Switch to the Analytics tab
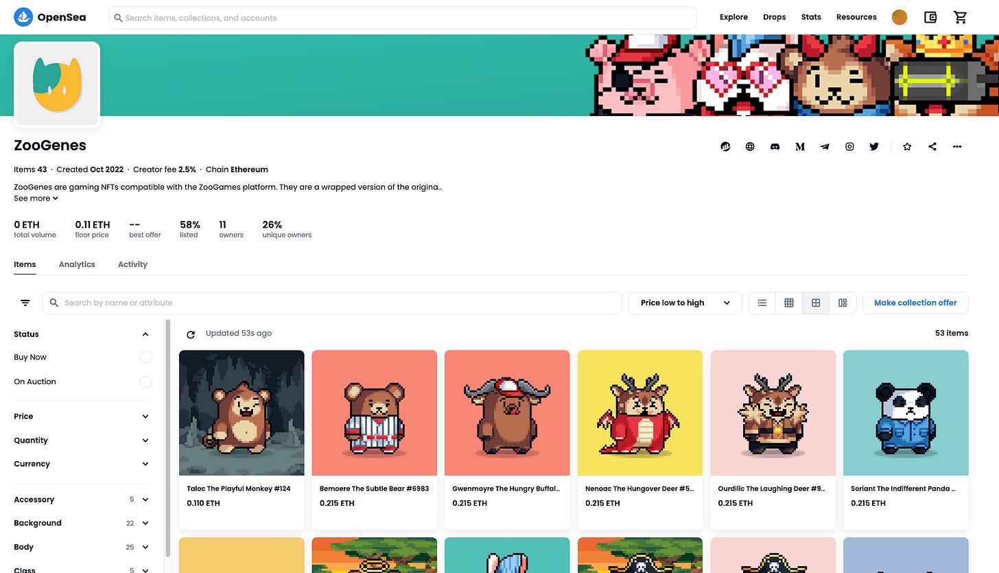 coord(77,264)
